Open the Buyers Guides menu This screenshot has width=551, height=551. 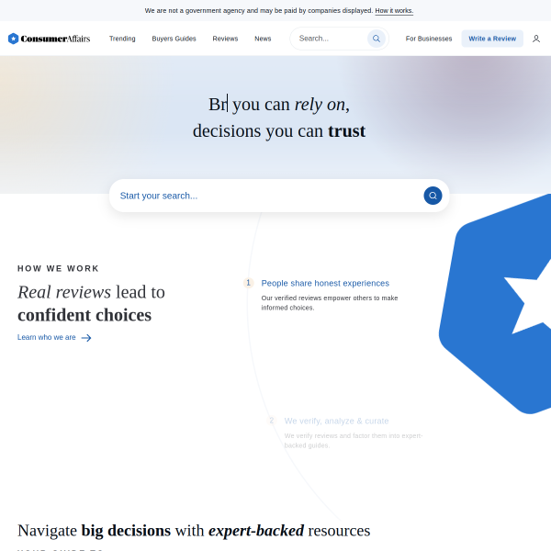pyautogui.click(x=174, y=39)
